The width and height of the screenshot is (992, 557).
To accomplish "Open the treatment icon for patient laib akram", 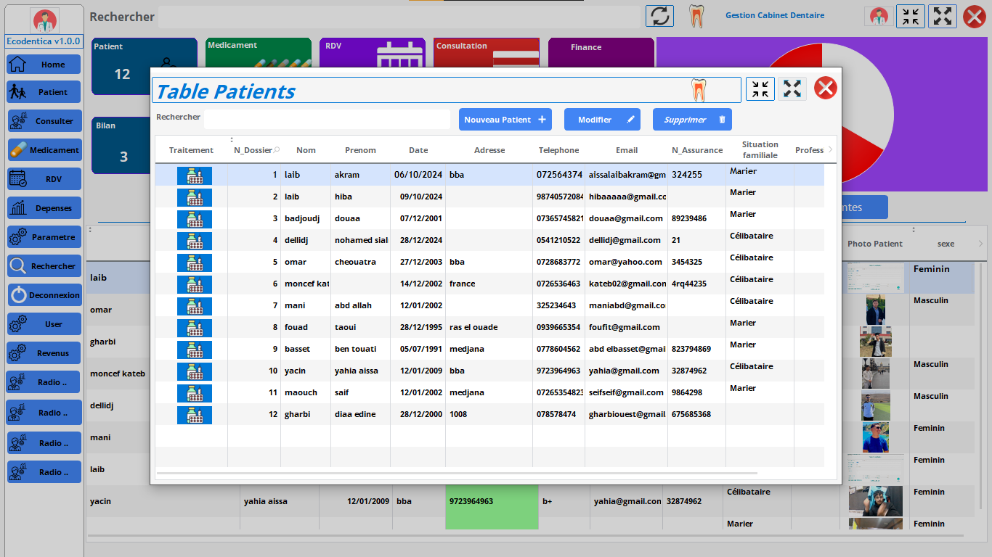I will (x=194, y=176).
